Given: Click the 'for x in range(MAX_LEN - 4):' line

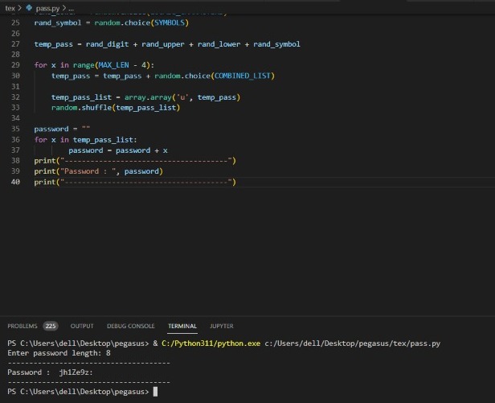Looking at the screenshot, I should (x=94, y=65).
